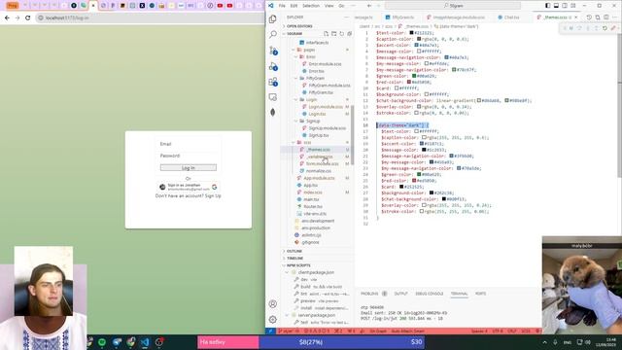Click the browser address bar
Viewport: 622px width, 350px height.
(149, 17)
